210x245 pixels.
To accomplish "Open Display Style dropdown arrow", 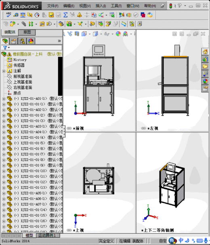I will [101, 34].
